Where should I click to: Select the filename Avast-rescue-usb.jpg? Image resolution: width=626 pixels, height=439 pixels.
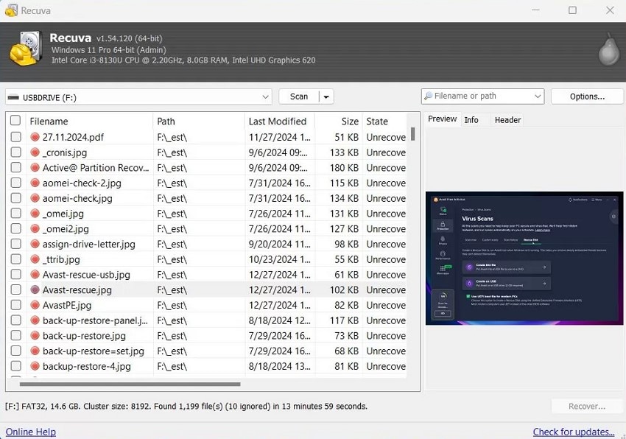coord(86,275)
